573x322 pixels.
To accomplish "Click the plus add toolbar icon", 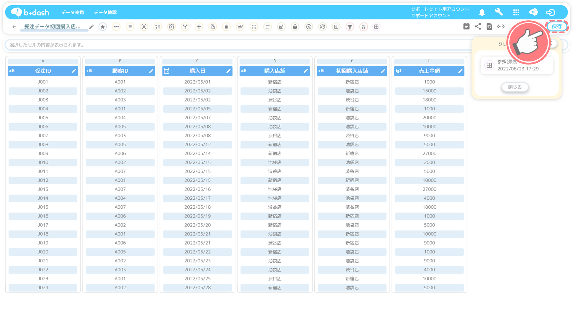I will point(199,27).
